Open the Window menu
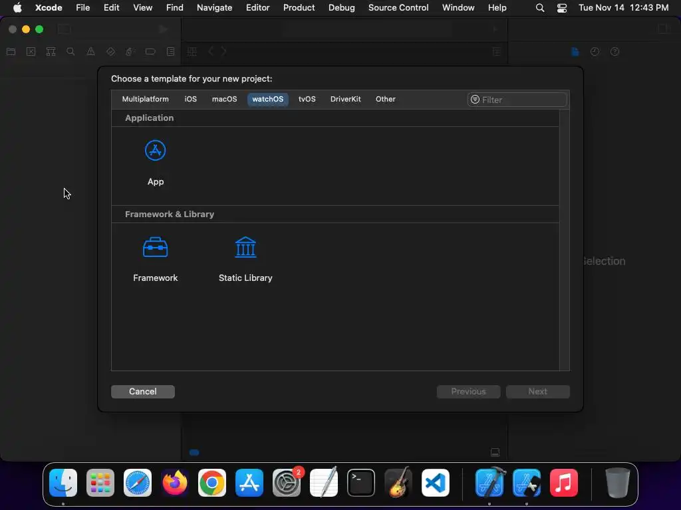 [x=458, y=7]
